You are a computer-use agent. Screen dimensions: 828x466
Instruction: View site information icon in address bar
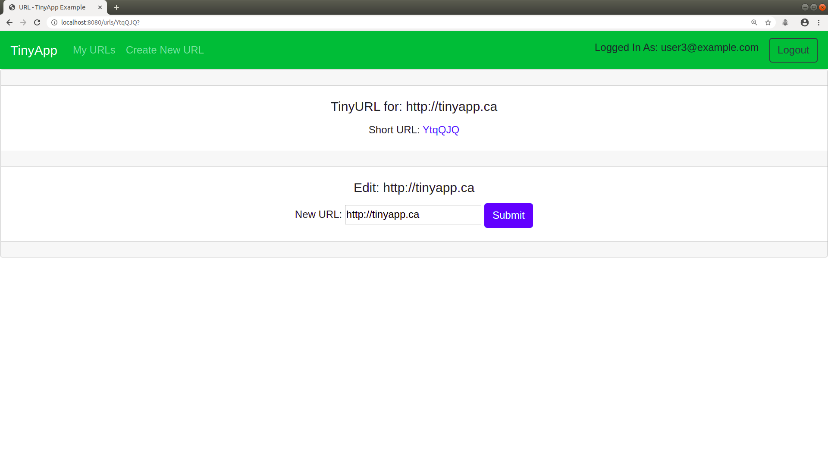(x=54, y=22)
